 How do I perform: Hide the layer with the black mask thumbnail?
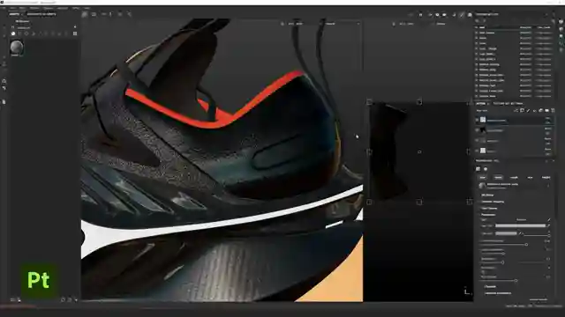(477, 130)
